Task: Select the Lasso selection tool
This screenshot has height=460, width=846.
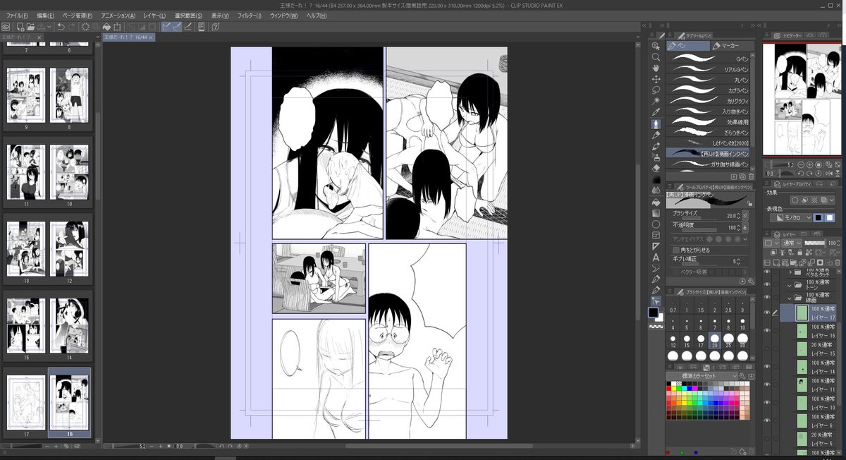Action: point(656,90)
